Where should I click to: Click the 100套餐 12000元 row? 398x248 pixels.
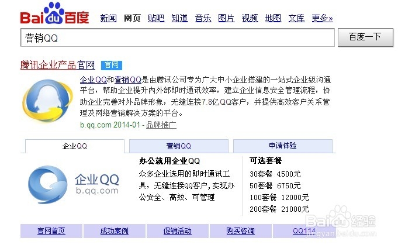279,198
